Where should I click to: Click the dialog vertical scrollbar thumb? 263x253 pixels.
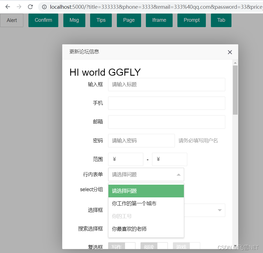point(235,90)
